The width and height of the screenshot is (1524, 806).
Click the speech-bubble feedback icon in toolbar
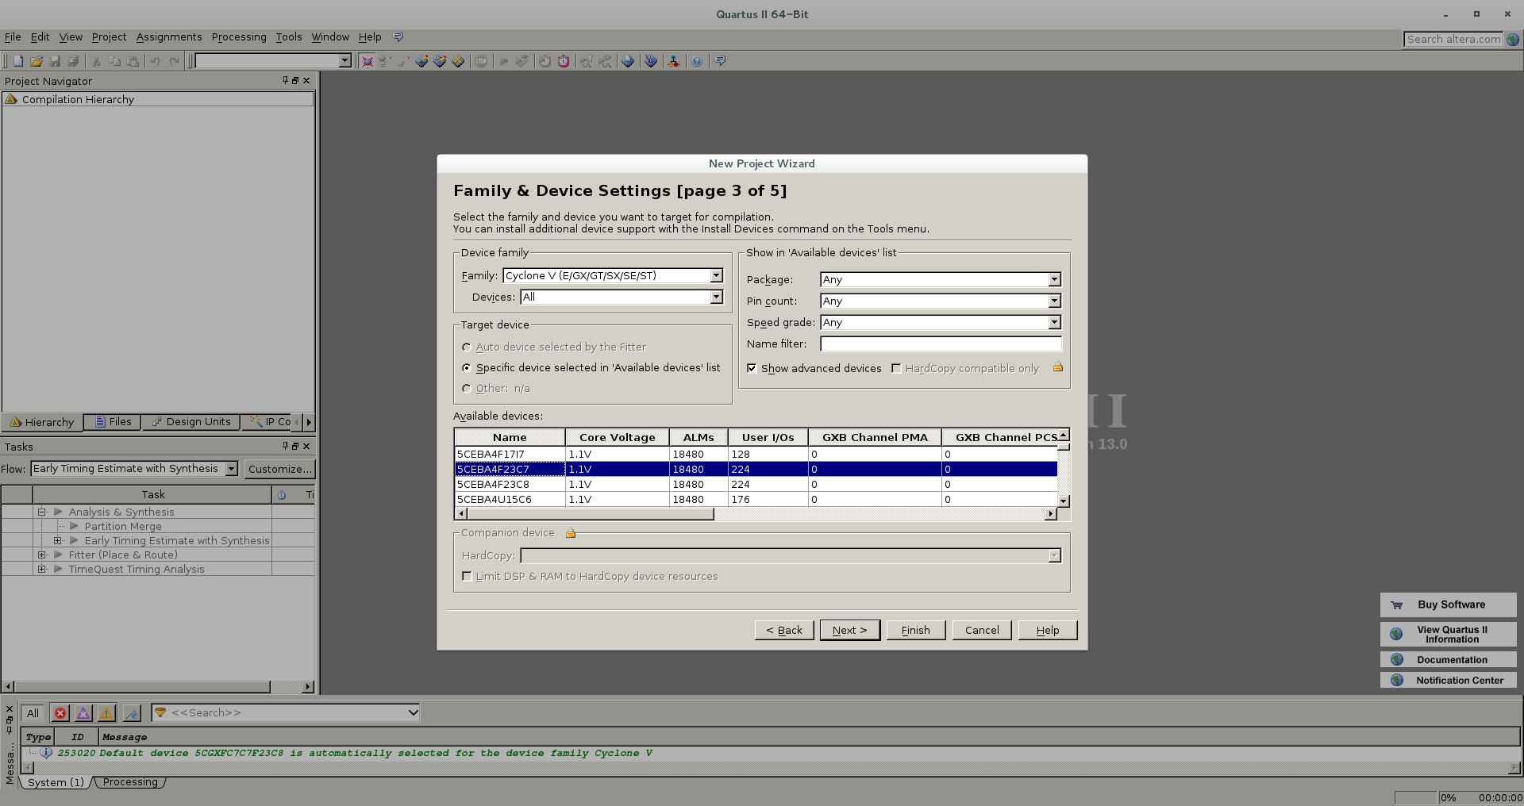[x=720, y=61]
